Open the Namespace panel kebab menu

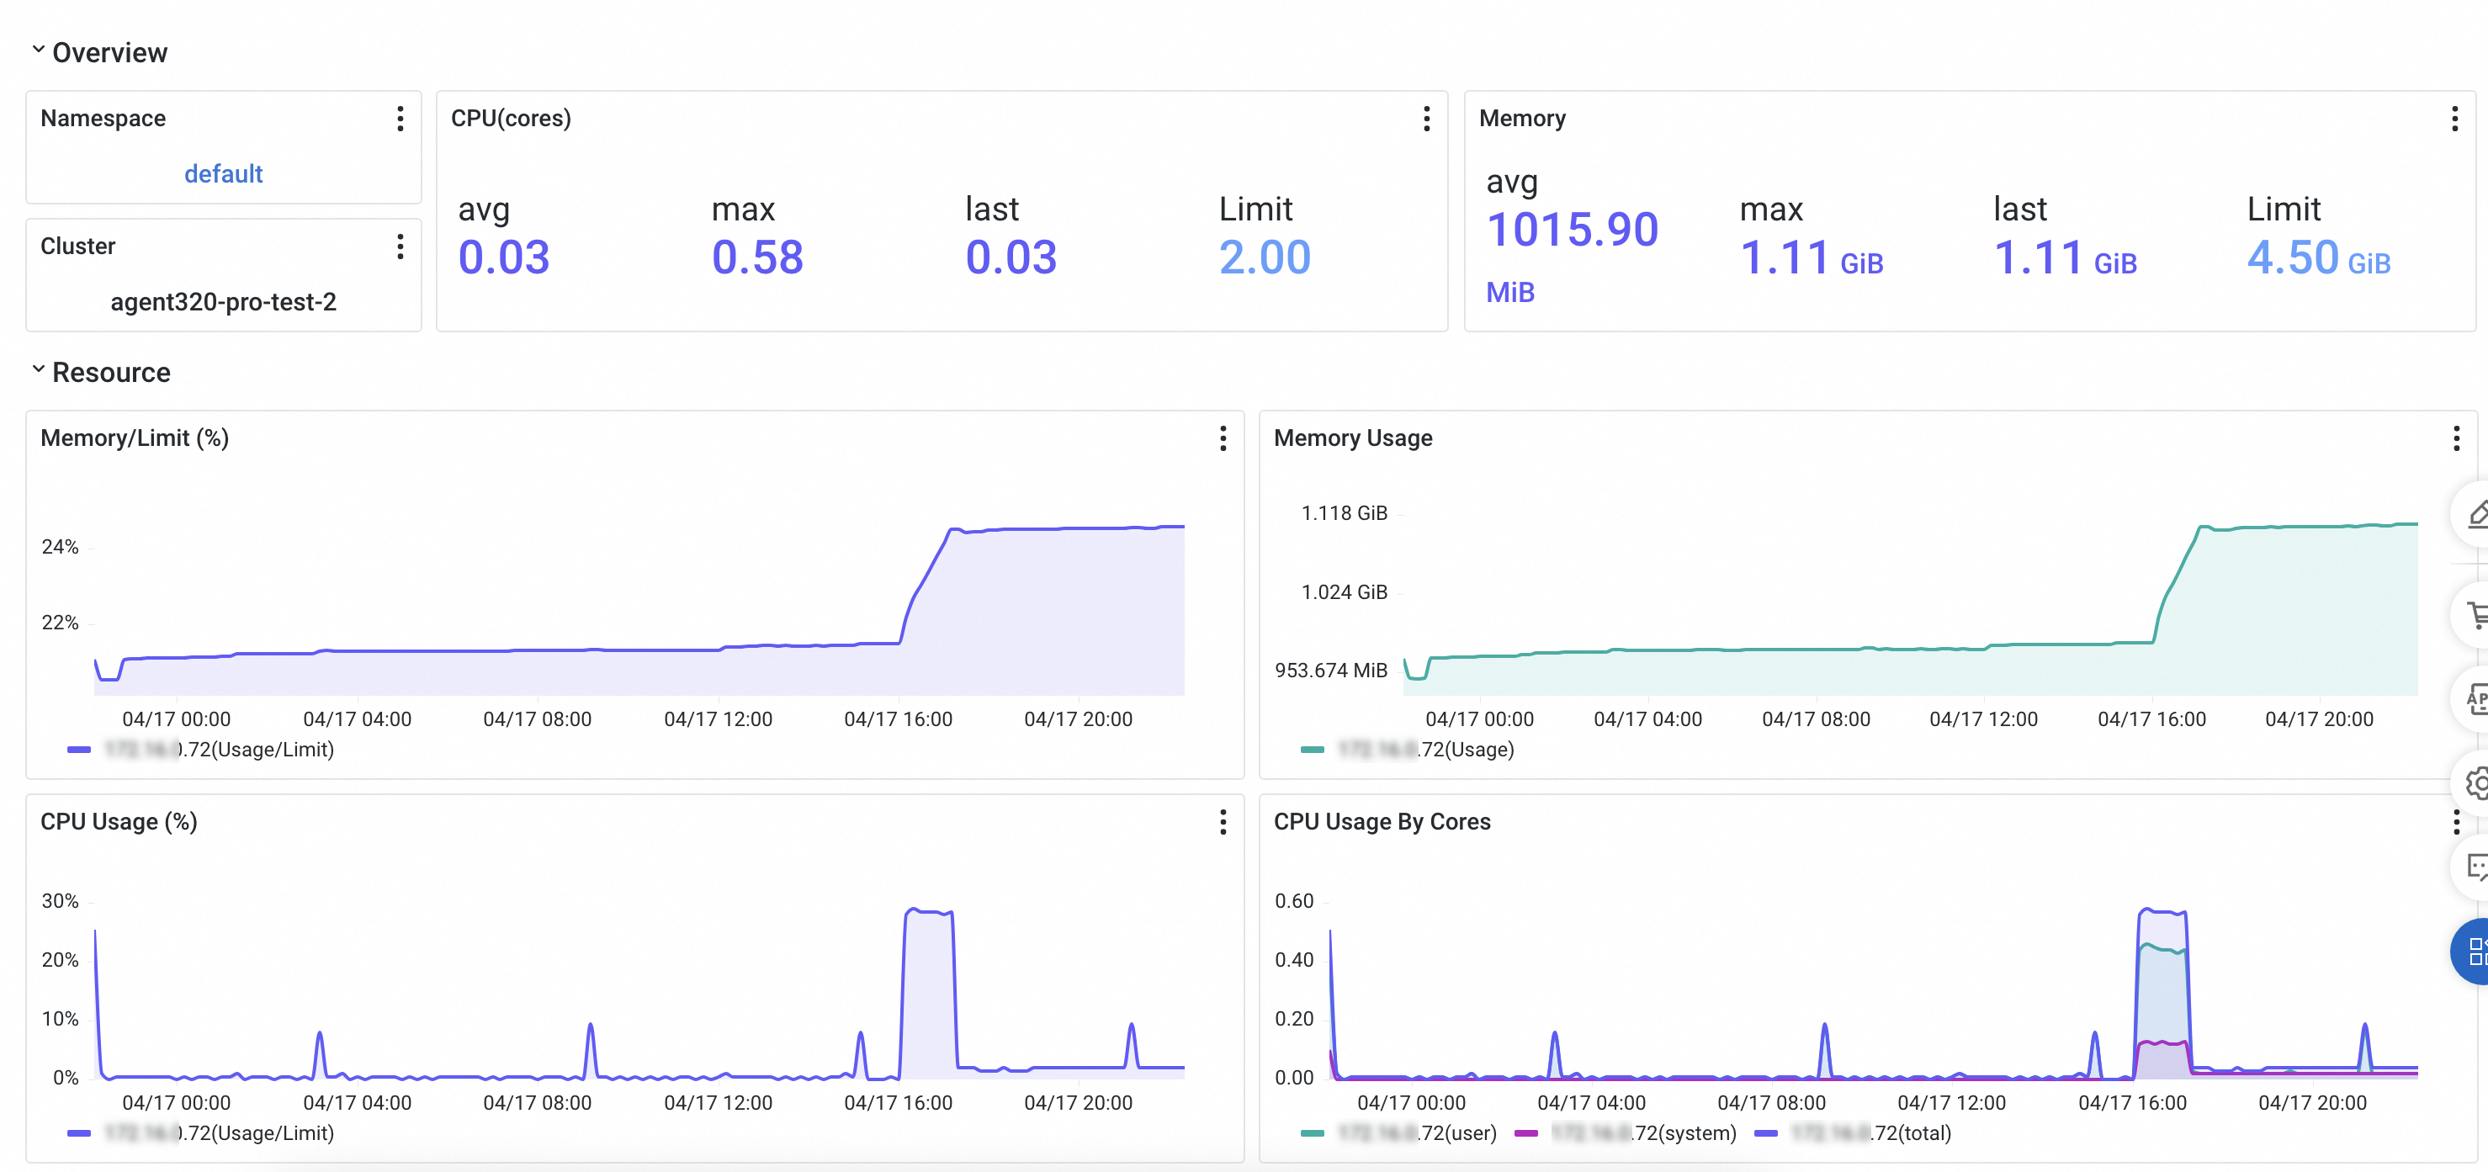(x=400, y=119)
